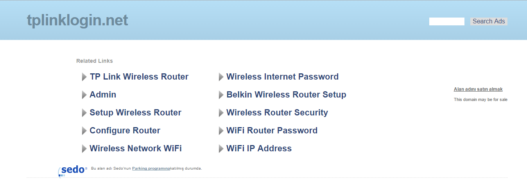Open the TP Link Wireless Router link

click(x=139, y=77)
